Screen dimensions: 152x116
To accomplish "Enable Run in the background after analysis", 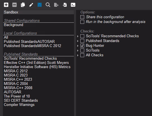I will coord(82,22).
